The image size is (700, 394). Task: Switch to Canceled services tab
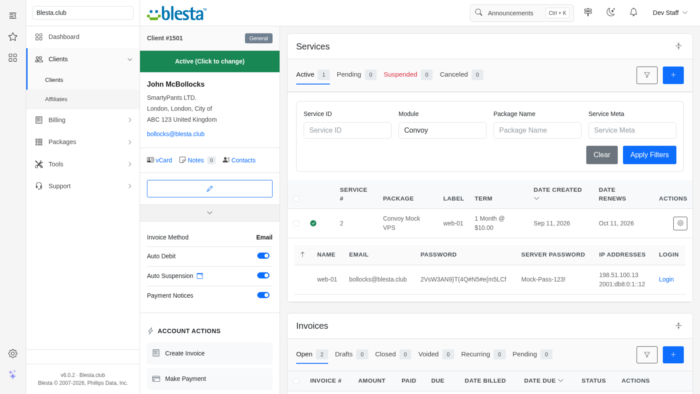click(x=461, y=75)
